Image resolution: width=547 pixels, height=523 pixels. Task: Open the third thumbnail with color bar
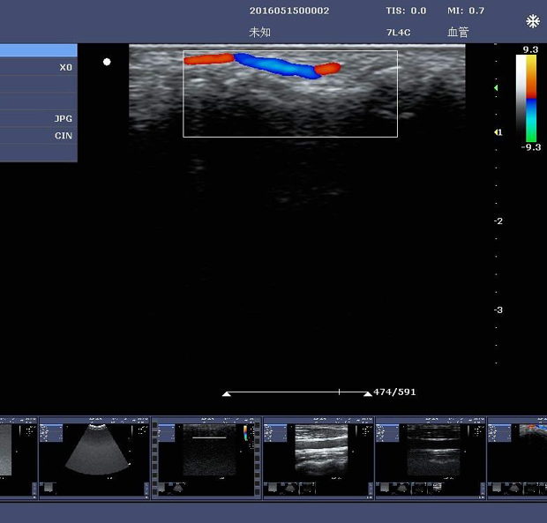coord(206,458)
